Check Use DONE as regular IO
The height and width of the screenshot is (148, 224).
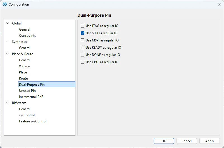(82, 55)
